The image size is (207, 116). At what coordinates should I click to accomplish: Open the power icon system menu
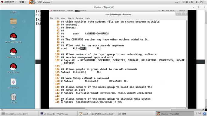coord(202,2)
